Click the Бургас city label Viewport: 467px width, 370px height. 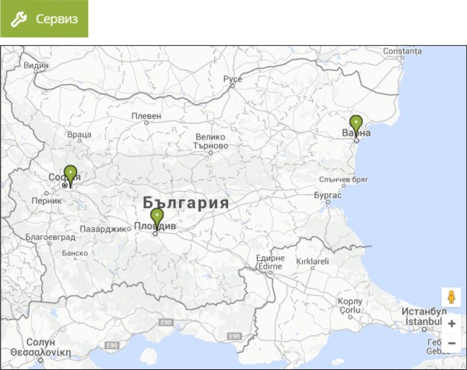click(328, 196)
